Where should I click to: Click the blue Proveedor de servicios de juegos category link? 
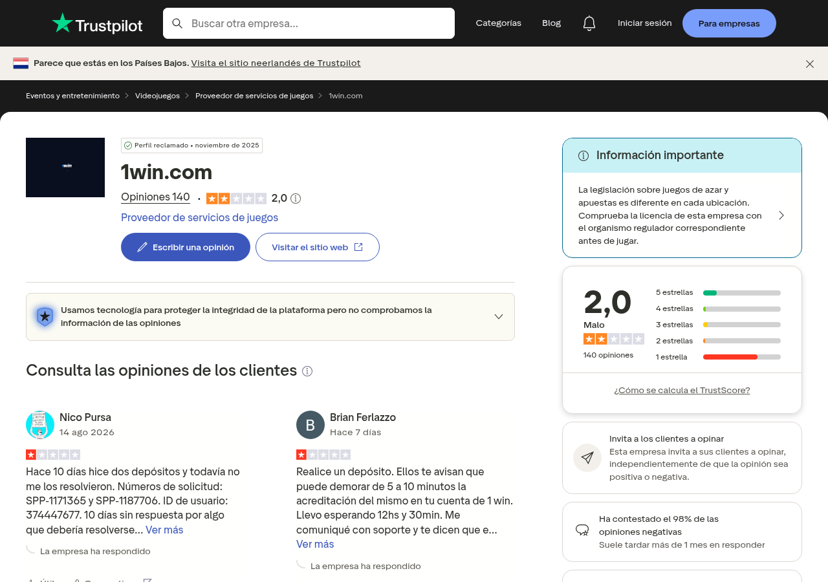pyautogui.click(x=199, y=218)
